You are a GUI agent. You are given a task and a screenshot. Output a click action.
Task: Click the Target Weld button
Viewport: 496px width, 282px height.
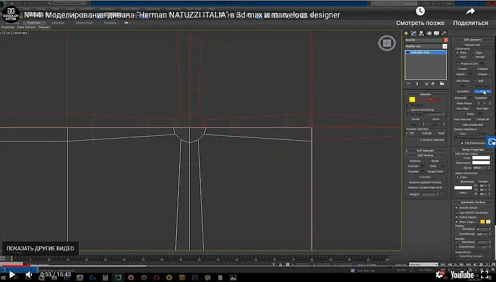tap(435, 172)
